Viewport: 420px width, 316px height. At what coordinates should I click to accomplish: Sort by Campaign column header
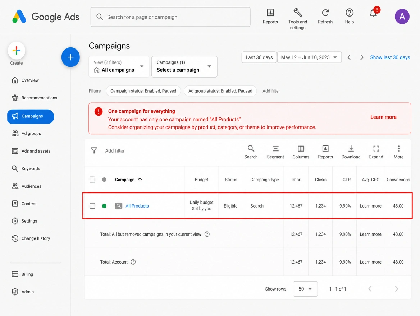coord(128,180)
